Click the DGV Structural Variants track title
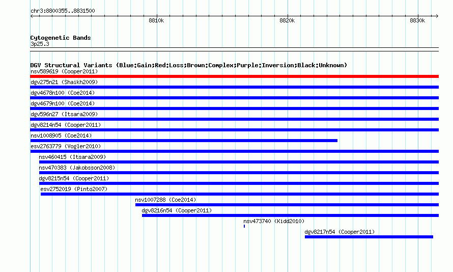The image size is (453, 272). pos(189,65)
